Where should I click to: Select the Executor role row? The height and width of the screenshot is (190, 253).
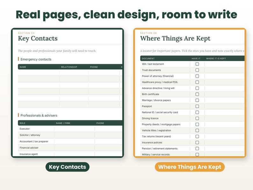click(70, 129)
